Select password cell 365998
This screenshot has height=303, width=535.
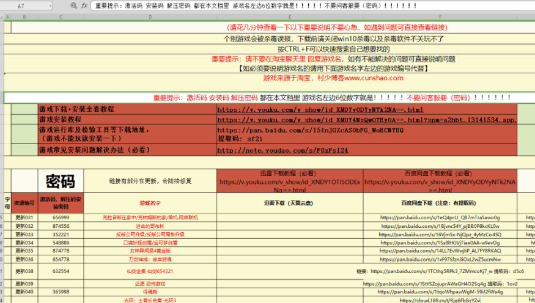61,292
